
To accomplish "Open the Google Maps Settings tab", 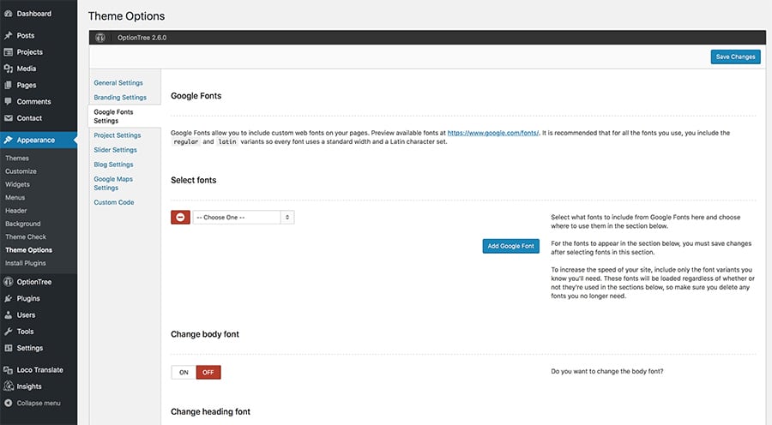I will [x=113, y=183].
